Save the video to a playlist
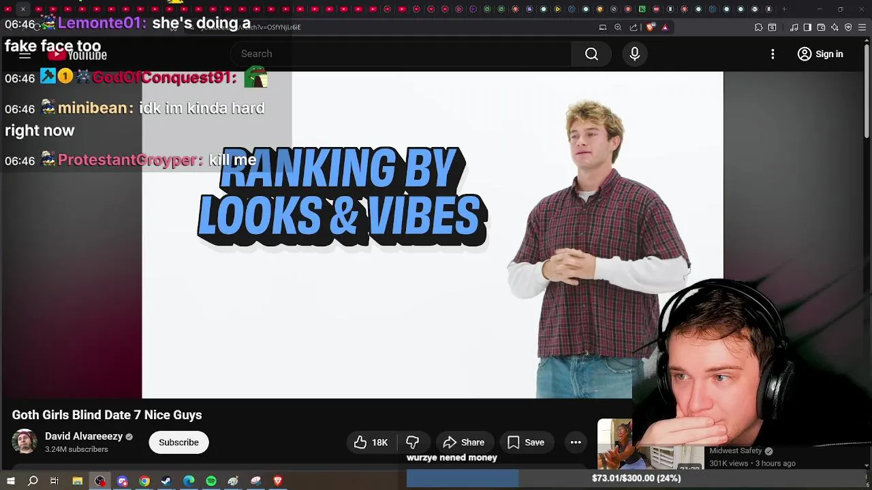 (x=526, y=442)
